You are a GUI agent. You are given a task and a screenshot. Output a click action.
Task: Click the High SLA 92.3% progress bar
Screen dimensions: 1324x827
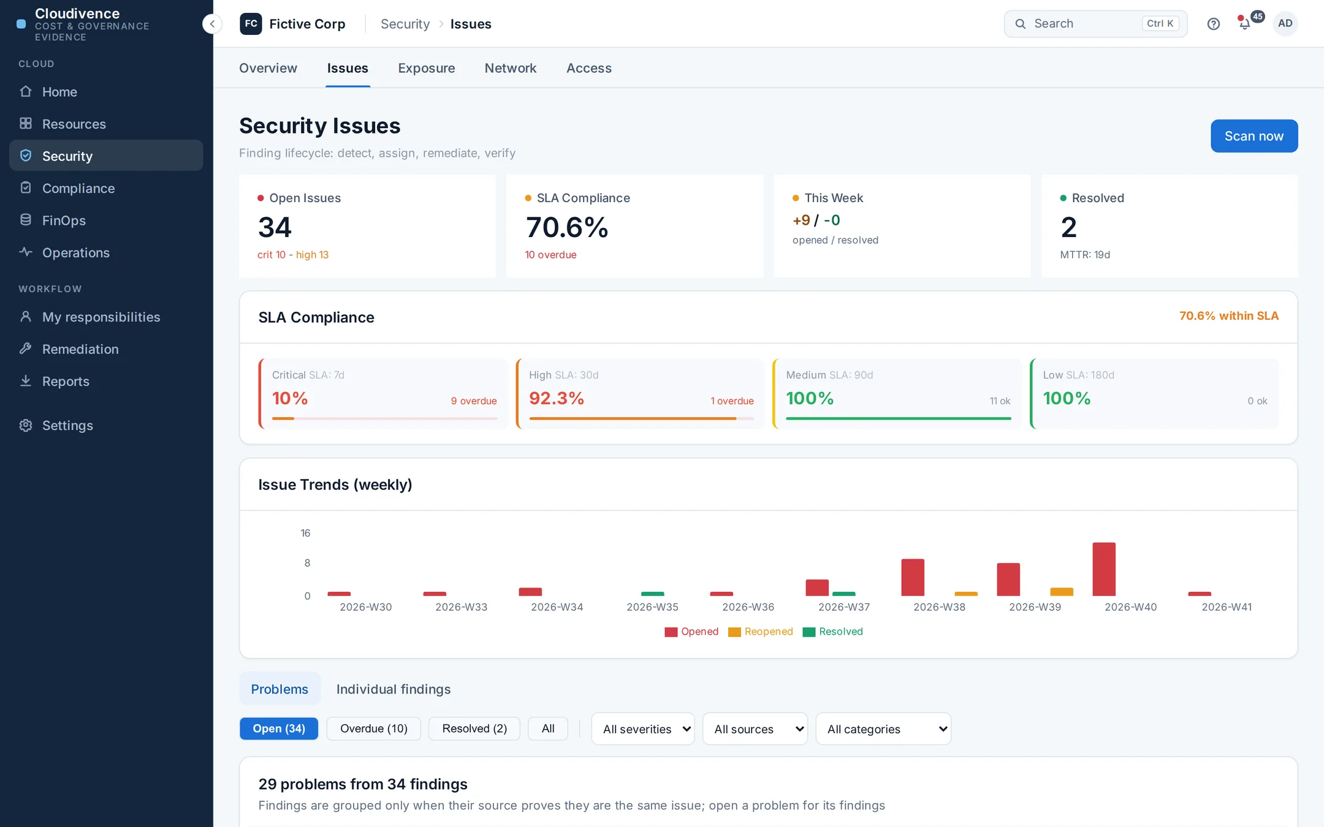click(x=641, y=418)
